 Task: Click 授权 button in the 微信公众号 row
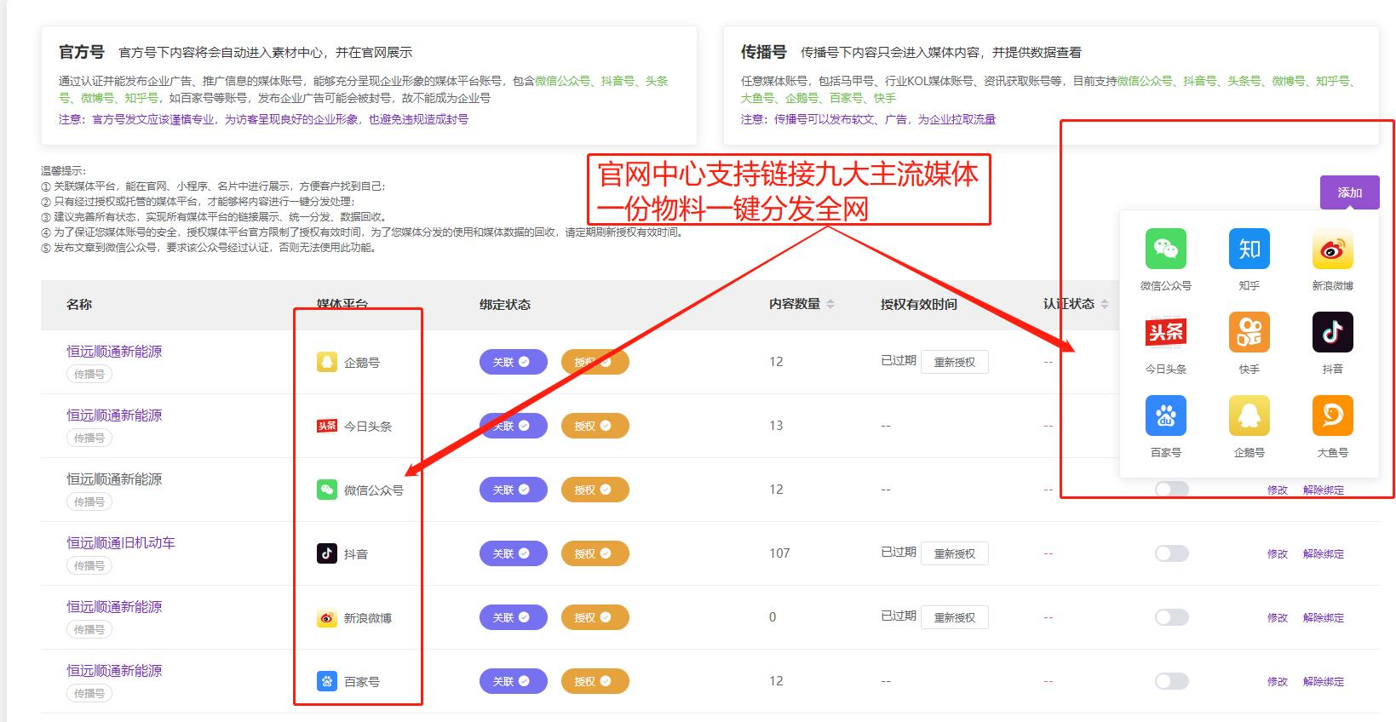pyautogui.click(x=595, y=490)
